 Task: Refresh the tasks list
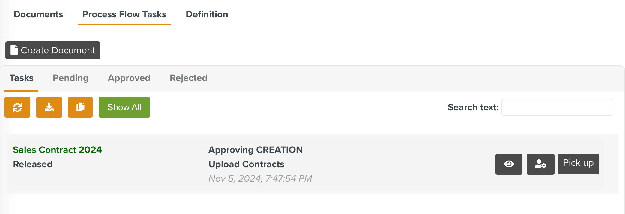pyautogui.click(x=17, y=107)
